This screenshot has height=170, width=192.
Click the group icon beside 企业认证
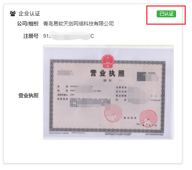pos(13,14)
